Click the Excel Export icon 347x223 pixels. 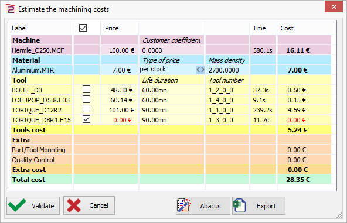tap(240, 205)
